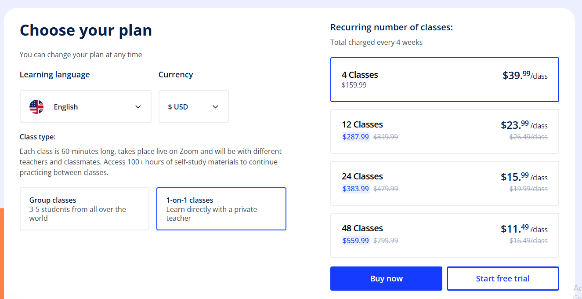Choose the 24 Classes plan
582x299 pixels.
tap(444, 183)
